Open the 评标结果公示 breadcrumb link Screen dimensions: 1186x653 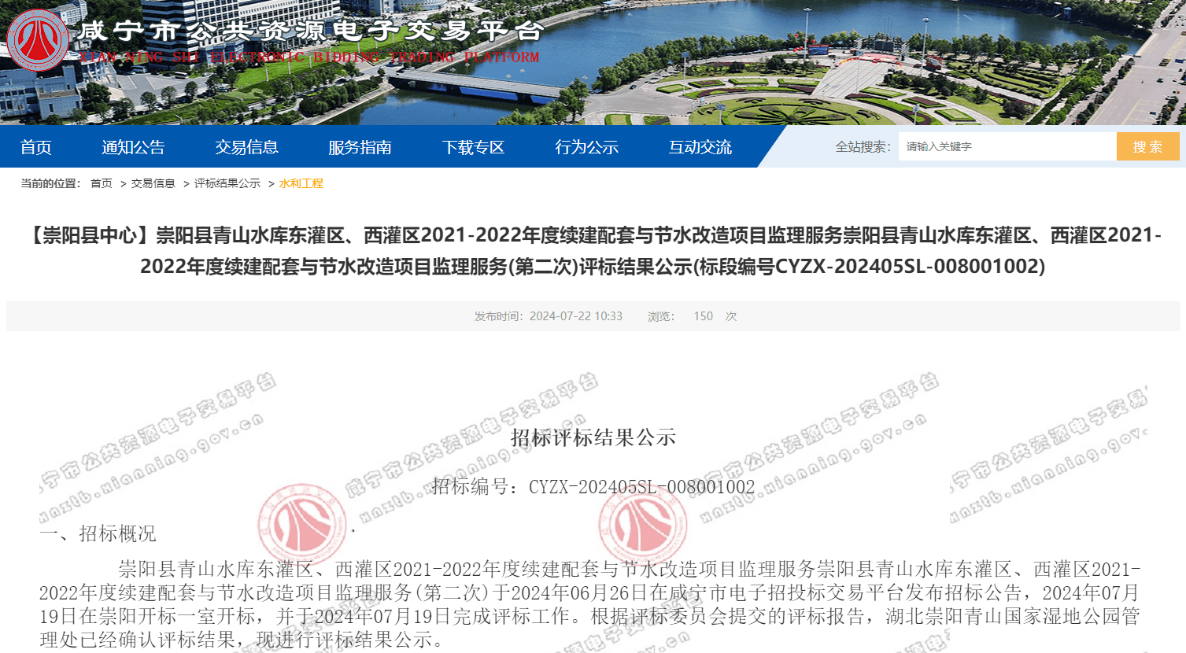click(x=227, y=183)
